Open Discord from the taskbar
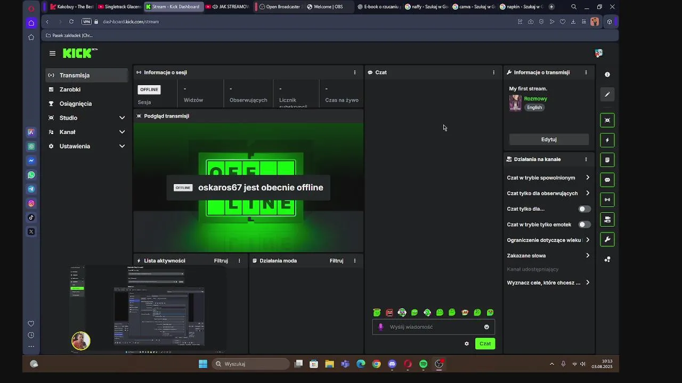 point(392,364)
